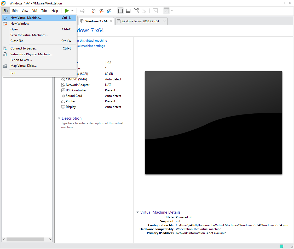The height and width of the screenshot is (249, 294).
Task: Select Scan for Virtual Machines...
Action: 39,35
